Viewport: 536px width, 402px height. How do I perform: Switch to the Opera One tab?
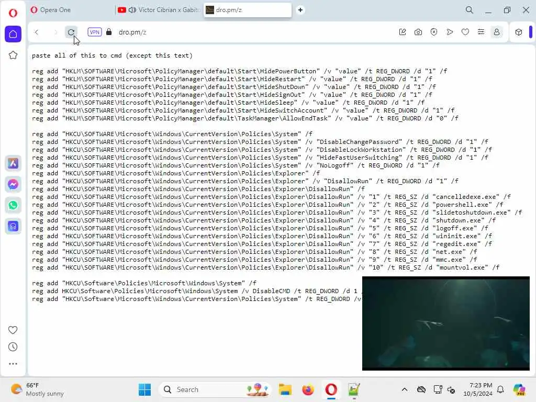click(x=70, y=10)
